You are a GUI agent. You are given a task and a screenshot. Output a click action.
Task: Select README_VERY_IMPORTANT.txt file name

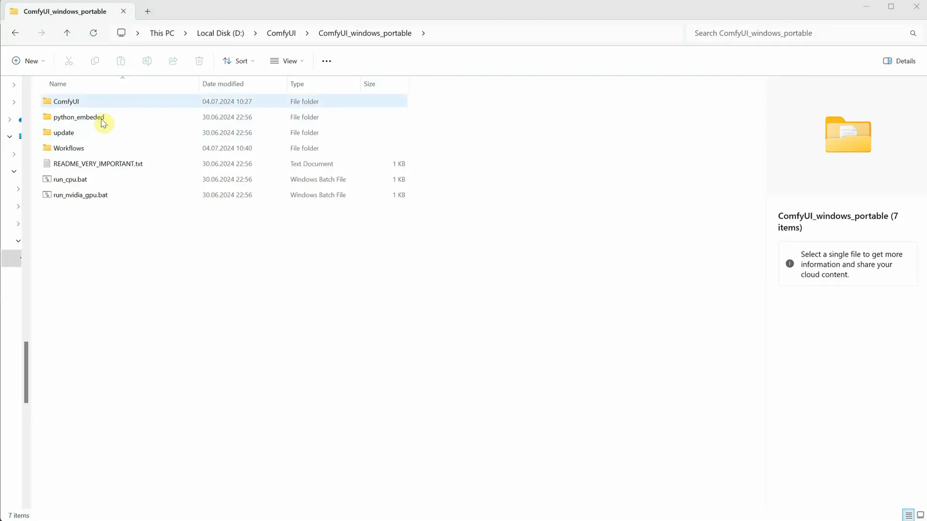tap(98, 164)
